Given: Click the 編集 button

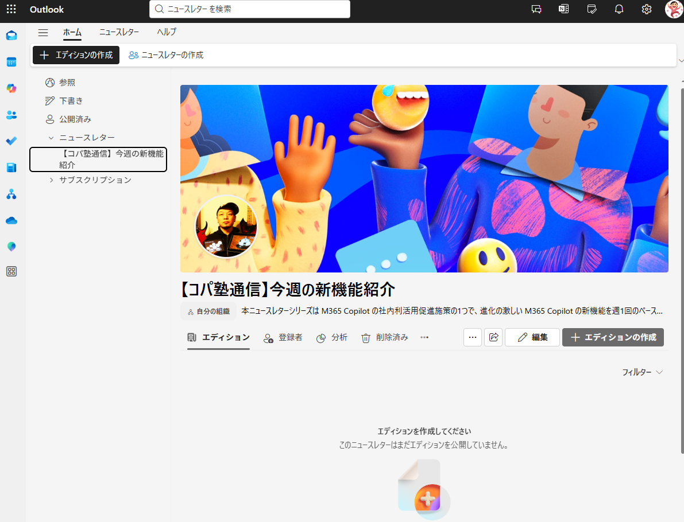Looking at the screenshot, I should pos(532,337).
